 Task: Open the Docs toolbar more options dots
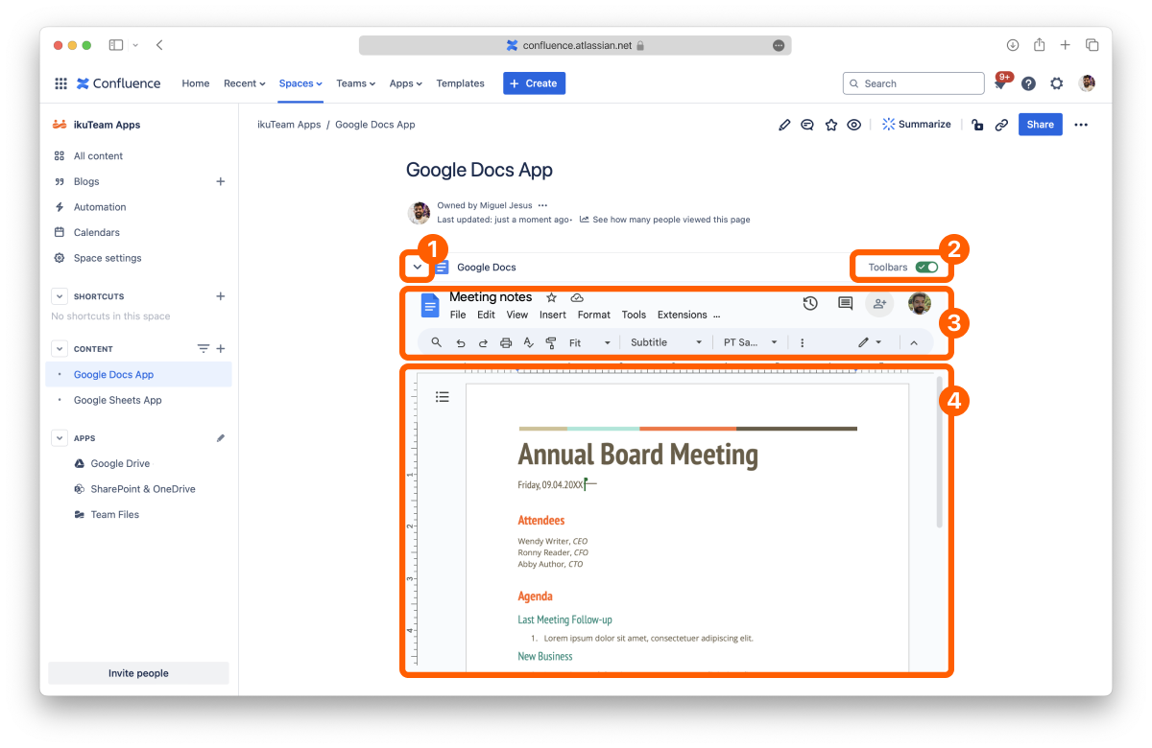click(x=803, y=342)
